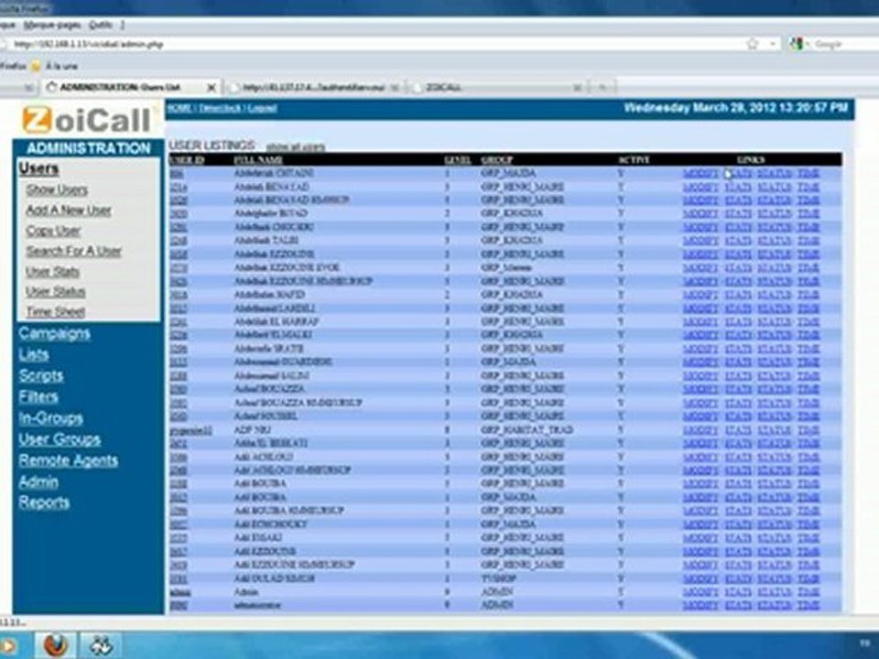Open the Timeclock header link

point(220,108)
